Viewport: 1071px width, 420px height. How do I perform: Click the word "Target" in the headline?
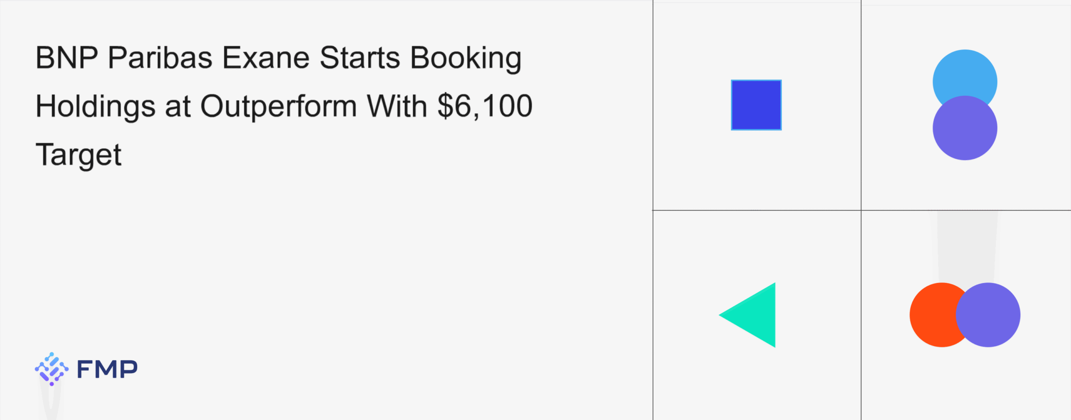[x=79, y=155]
